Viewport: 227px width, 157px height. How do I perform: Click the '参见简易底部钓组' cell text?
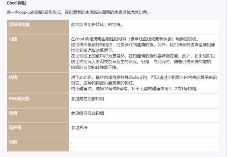pos(87,99)
